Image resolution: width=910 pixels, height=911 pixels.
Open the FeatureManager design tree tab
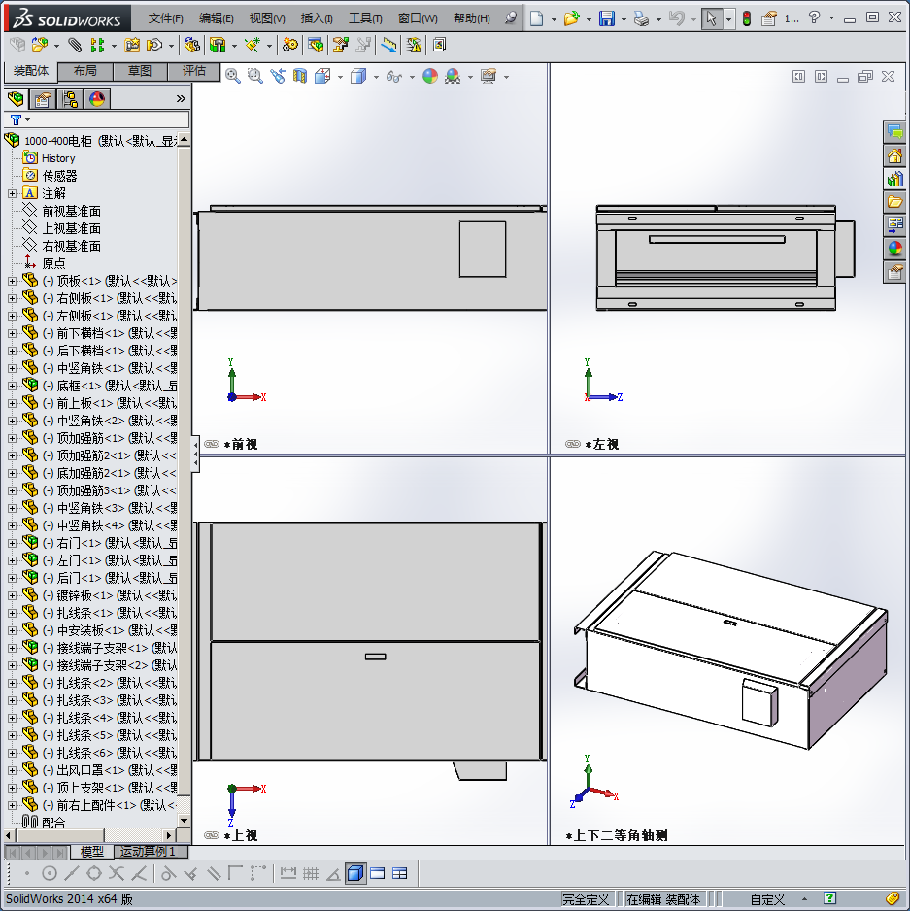[x=17, y=99]
